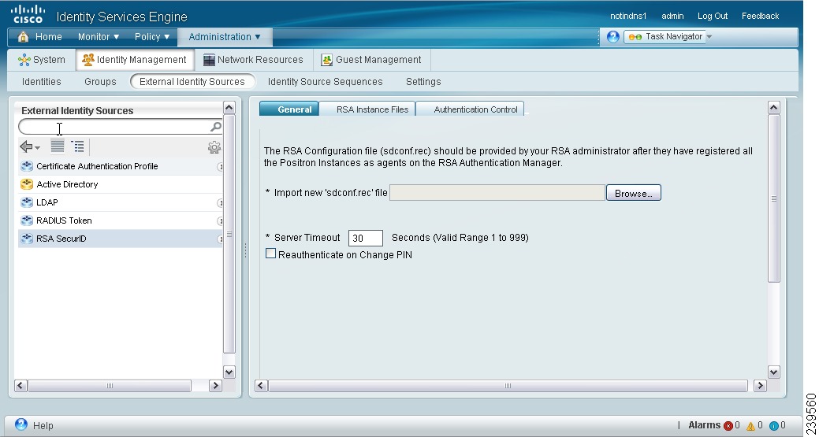Click the main panel horizontal scrollbar thumb

(508, 386)
